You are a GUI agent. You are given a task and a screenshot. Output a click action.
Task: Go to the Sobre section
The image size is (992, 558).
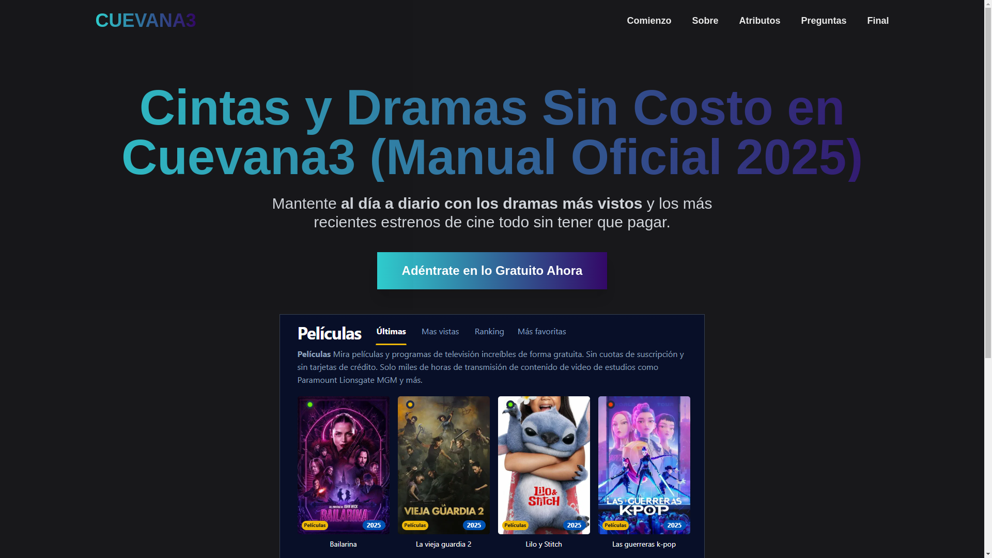pos(705,21)
